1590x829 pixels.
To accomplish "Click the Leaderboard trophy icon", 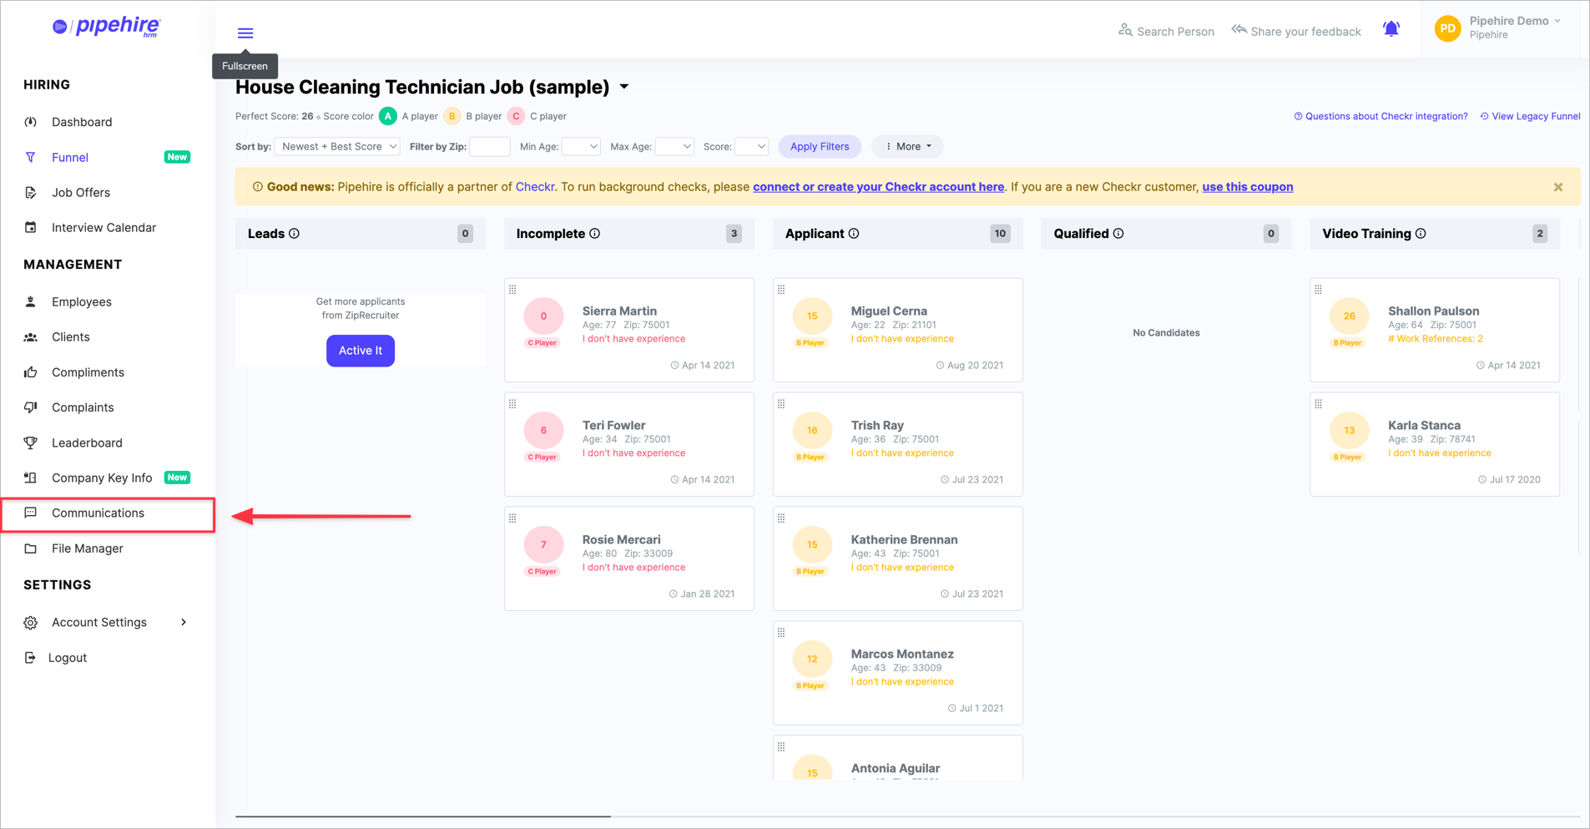I will (31, 442).
